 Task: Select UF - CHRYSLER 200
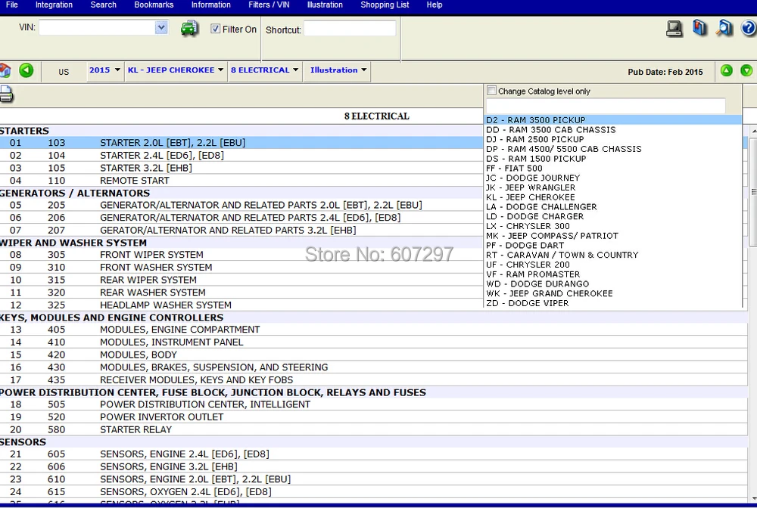[612, 265]
